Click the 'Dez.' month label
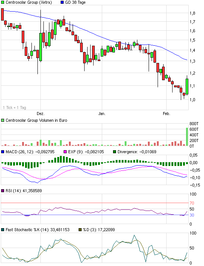The width and height of the screenshot is (204, 266). point(41,114)
